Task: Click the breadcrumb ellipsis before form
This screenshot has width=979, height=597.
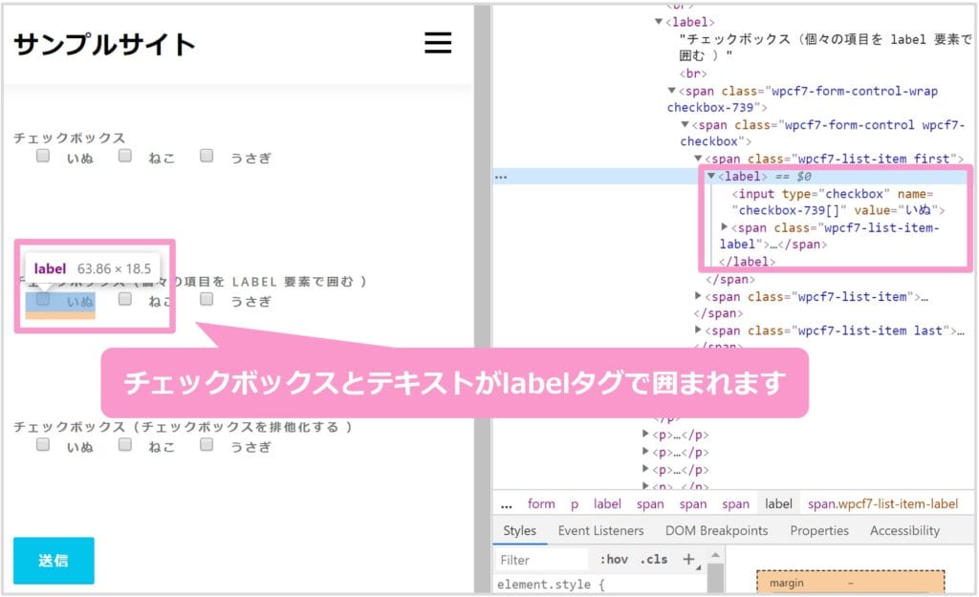Action: 507,505
